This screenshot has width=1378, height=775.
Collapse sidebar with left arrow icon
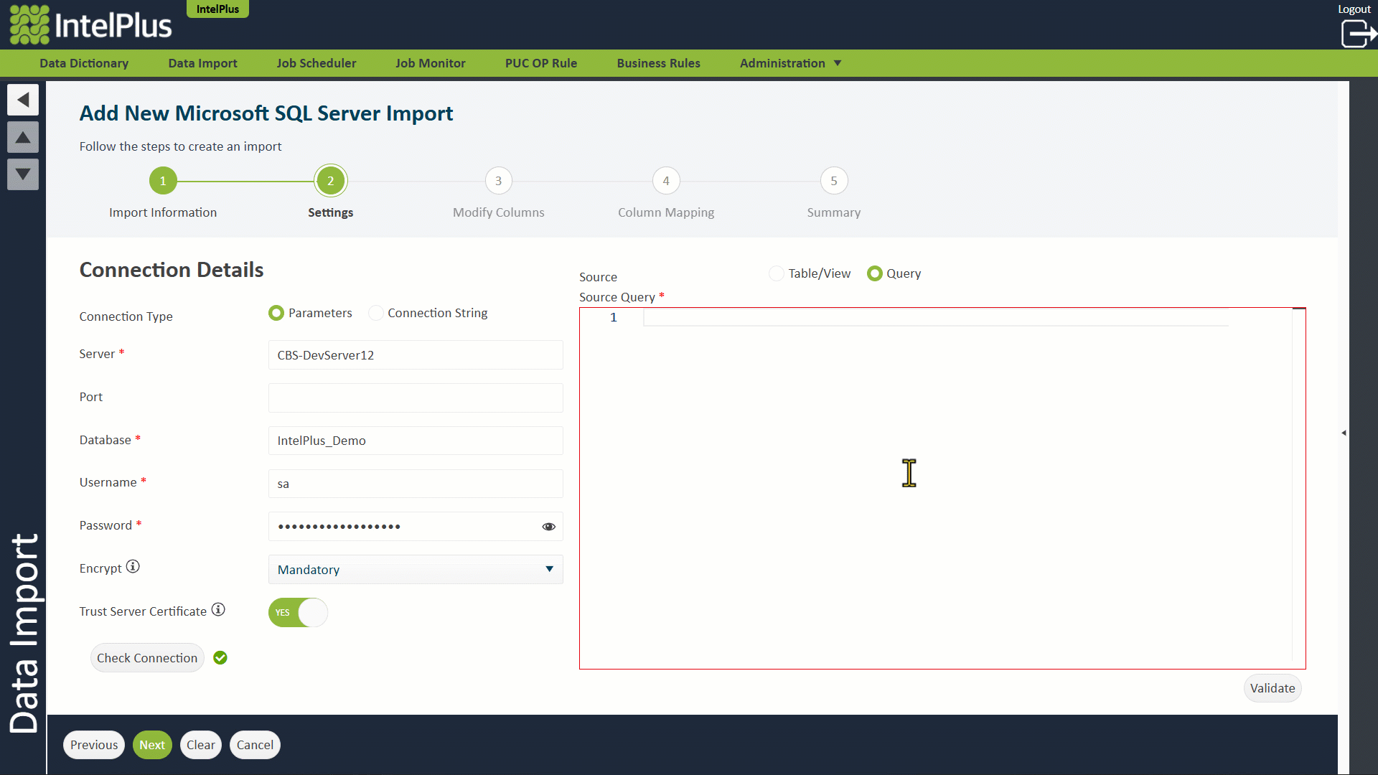(x=23, y=100)
